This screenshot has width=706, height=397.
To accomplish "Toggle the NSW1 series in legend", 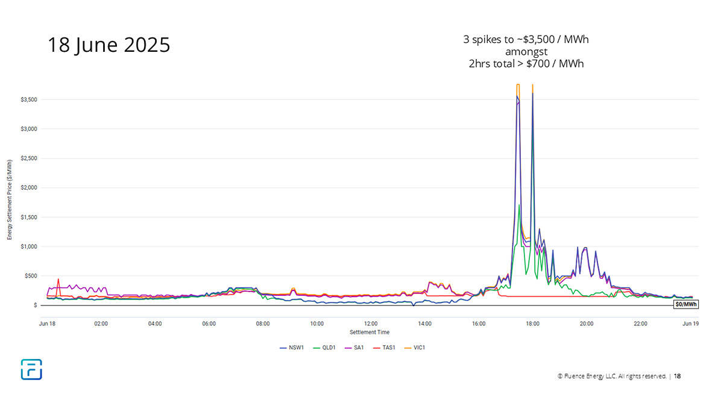I will click(x=292, y=348).
